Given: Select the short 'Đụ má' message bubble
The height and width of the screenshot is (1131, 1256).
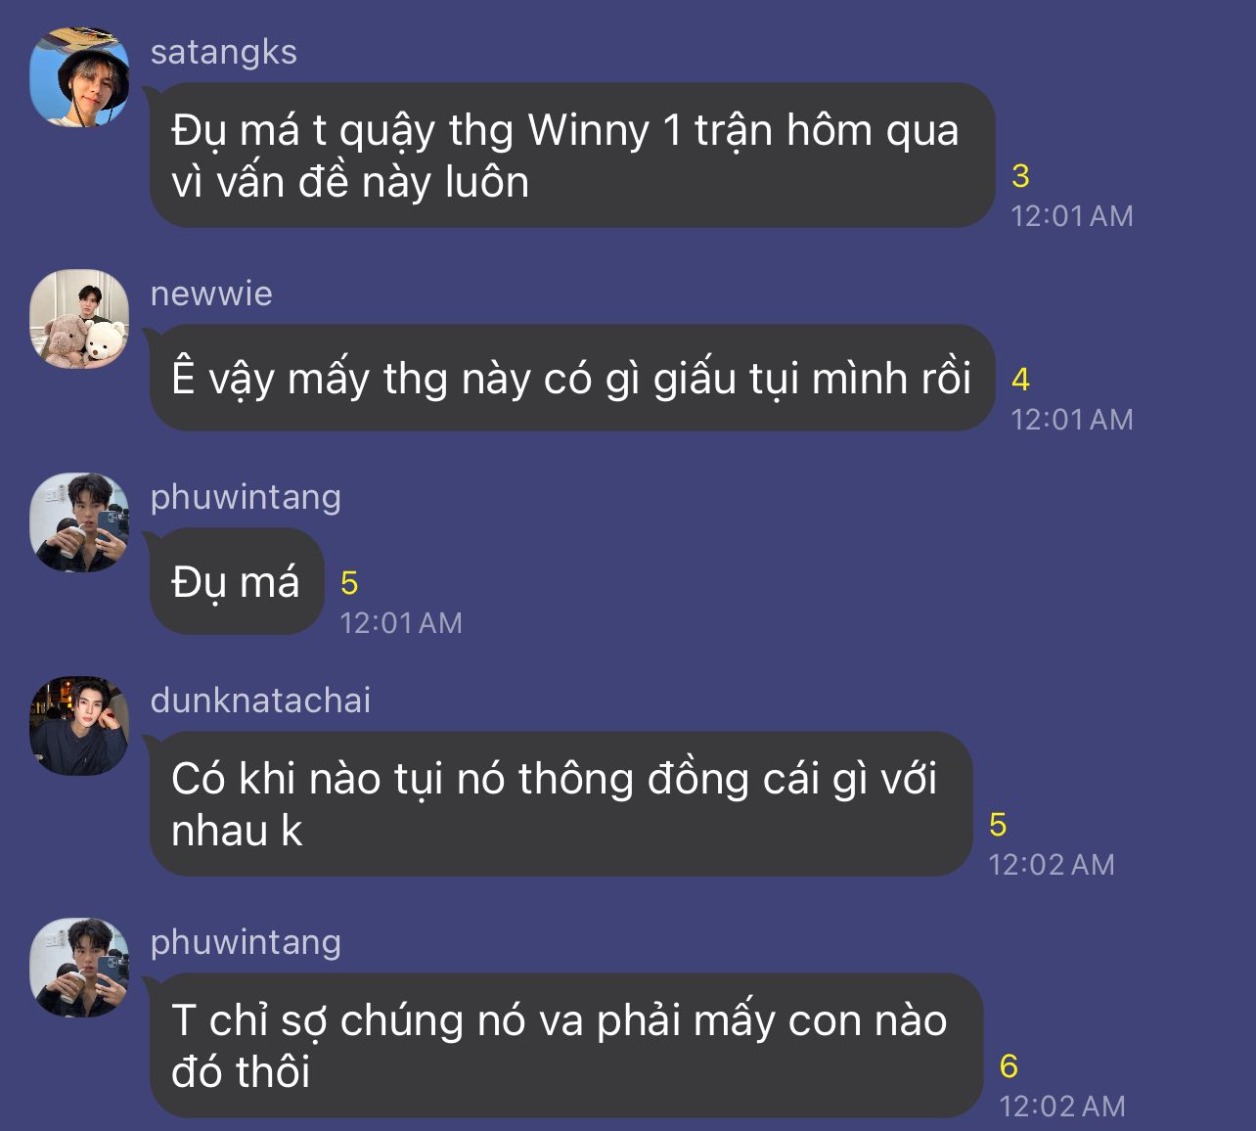Looking at the screenshot, I should coord(236,581).
